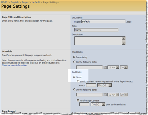Screen dimensions: 148x115
Task: Click the .aspx suffix text
Action: [129, 22]
